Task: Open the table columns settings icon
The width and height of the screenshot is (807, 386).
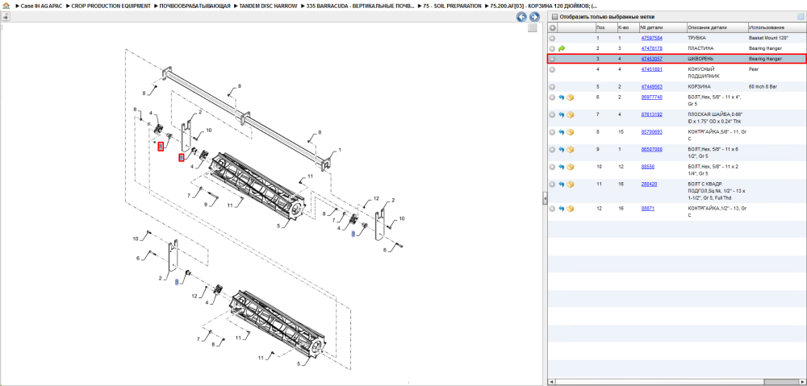Action: pos(801,16)
